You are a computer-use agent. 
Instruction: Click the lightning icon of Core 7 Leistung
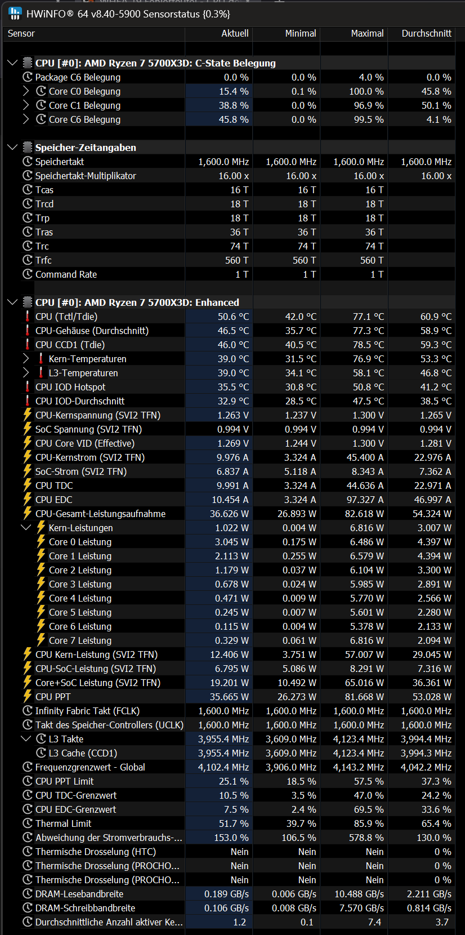click(x=41, y=640)
